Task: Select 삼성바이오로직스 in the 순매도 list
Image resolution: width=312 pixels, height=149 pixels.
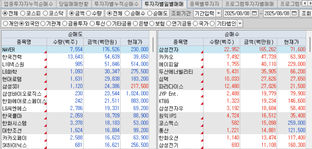Action: 22,94
